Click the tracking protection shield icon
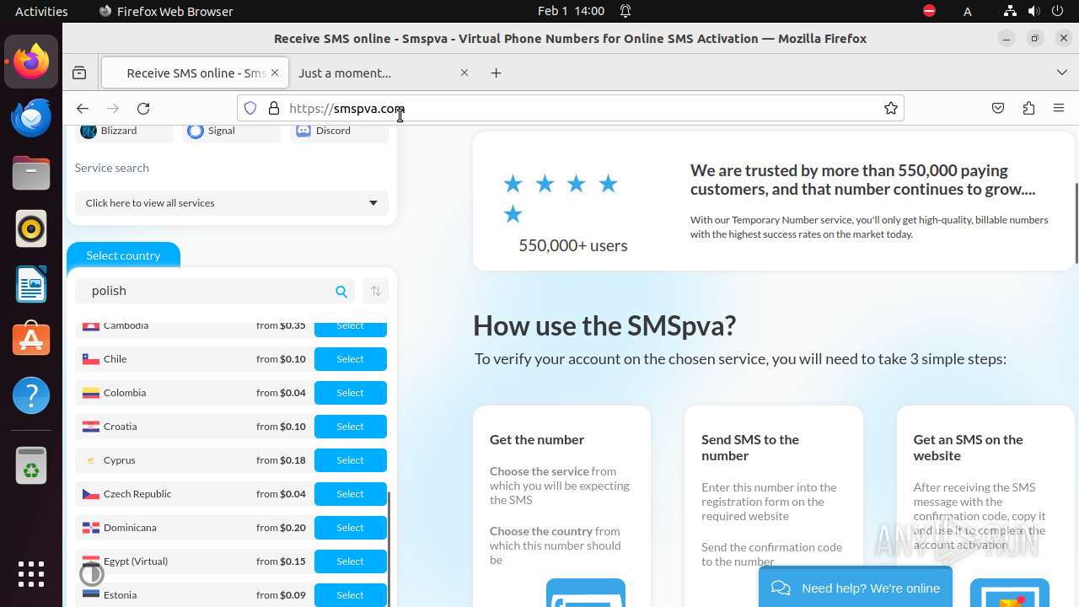The image size is (1079, 607). click(x=250, y=108)
